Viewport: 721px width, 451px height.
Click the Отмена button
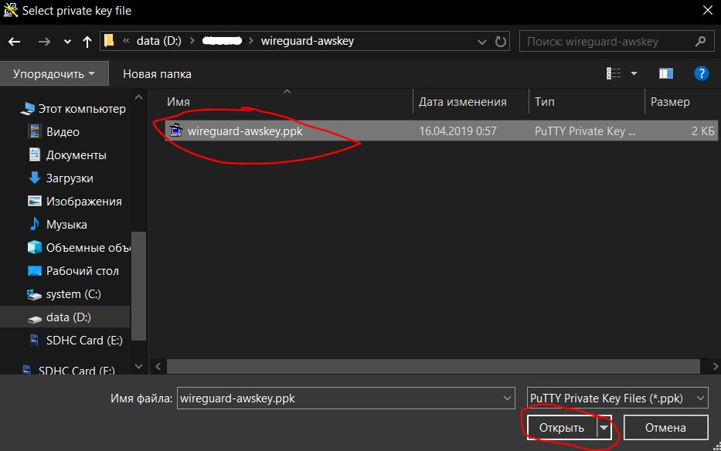[665, 427]
